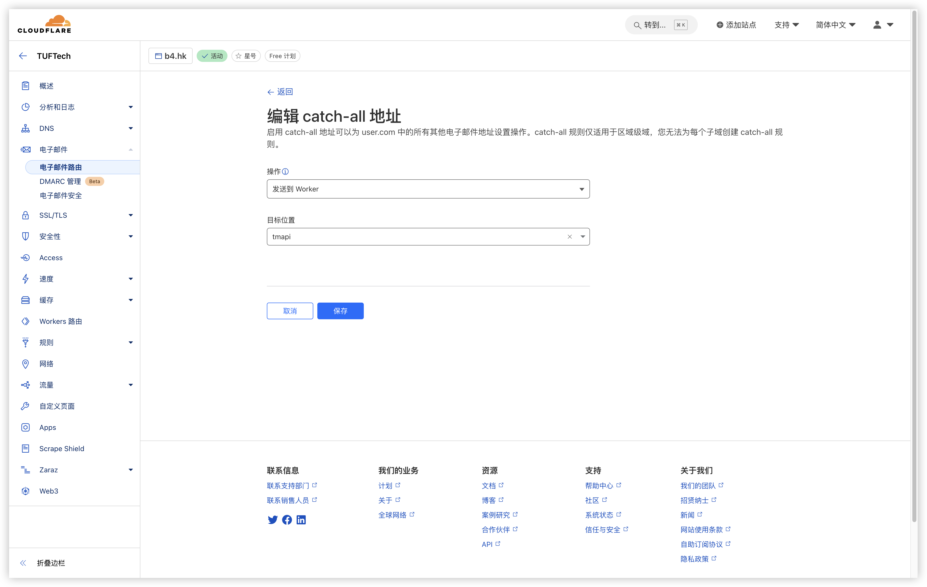Open the Twitter social icon
The image size is (927, 587).
click(273, 520)
